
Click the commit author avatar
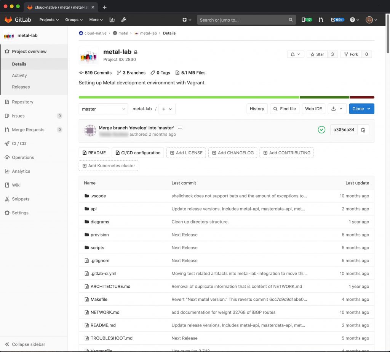tap(90, 130)
